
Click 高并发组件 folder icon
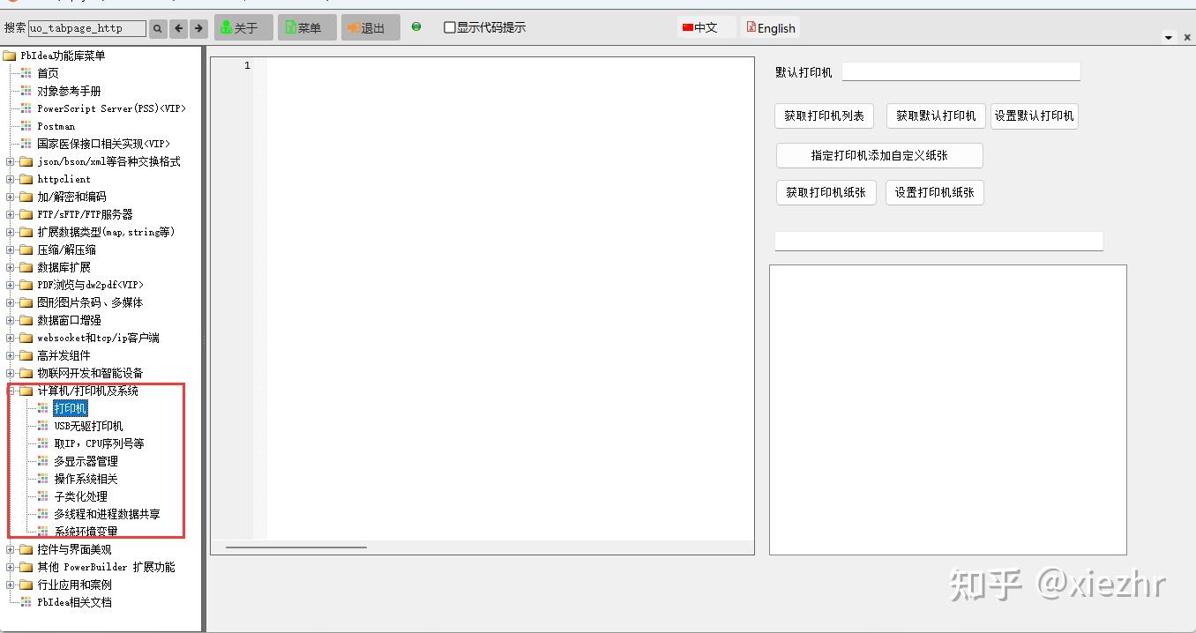26,355
